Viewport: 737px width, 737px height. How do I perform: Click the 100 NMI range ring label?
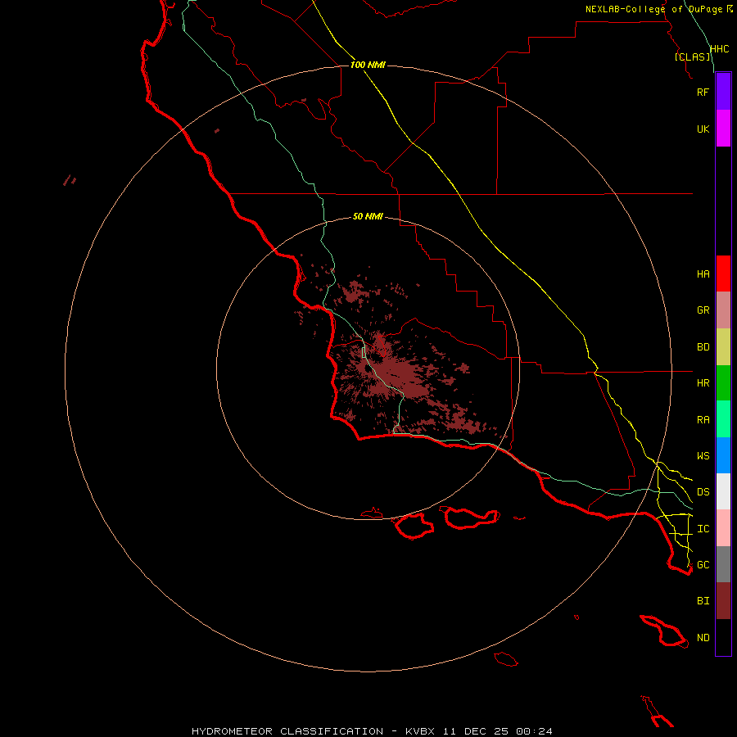368,65
